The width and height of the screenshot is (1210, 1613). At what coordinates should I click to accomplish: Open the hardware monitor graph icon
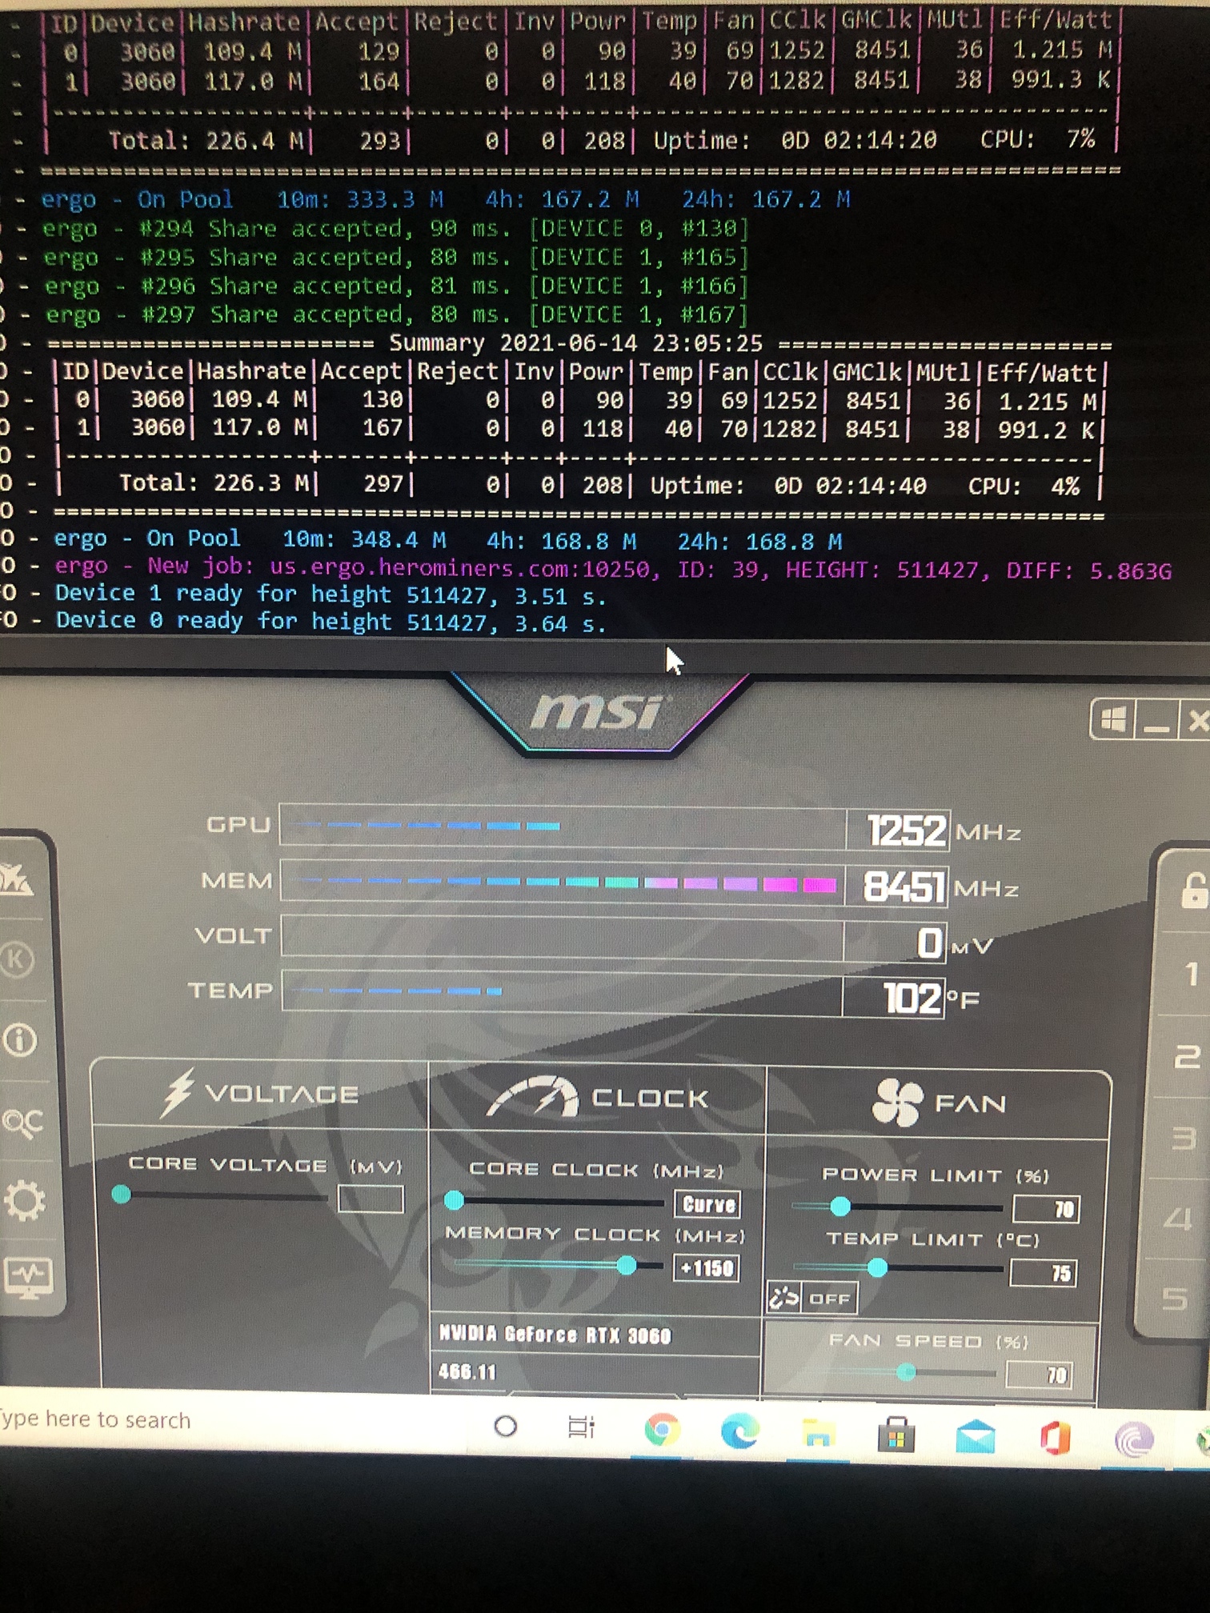[28, 1278]
